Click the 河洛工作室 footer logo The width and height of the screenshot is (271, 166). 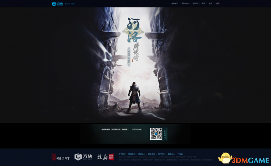60,157
